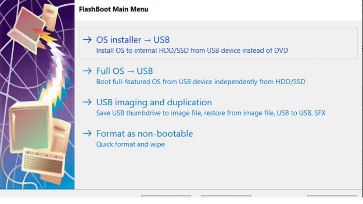This screenshot has width=363, height=204.
Task: Click "Install OS to internal HDD/SSD" description text
Action: point(192,50)
